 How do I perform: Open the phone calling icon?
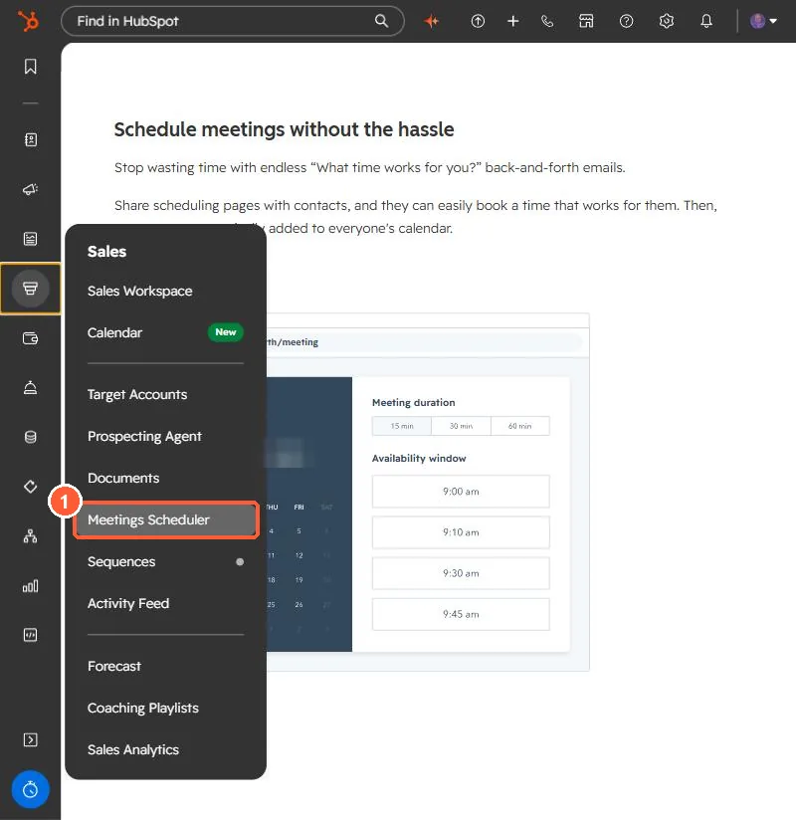pyautogui.click(x=547, y=21)
